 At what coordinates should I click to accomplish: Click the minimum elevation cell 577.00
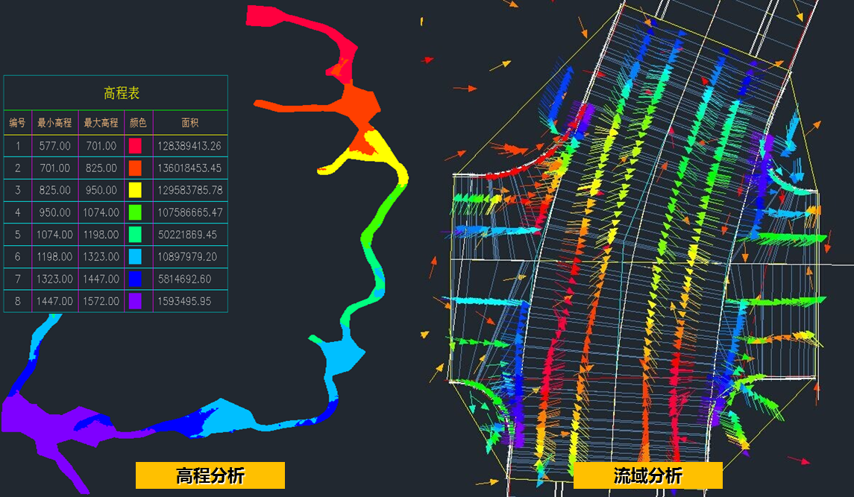[x=54, y=146]
